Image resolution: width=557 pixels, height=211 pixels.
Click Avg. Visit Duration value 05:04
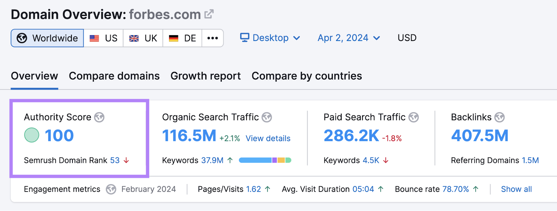[x=363, y=189]
